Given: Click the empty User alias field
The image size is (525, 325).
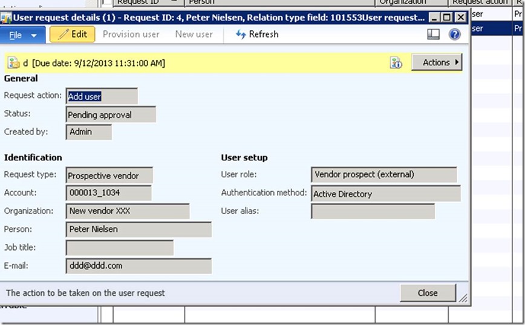Looking at the screenshot, I should (373, 211).
